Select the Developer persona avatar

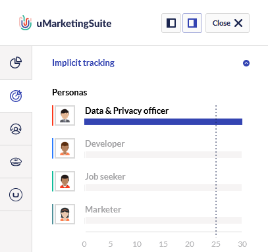pos(65,149)
